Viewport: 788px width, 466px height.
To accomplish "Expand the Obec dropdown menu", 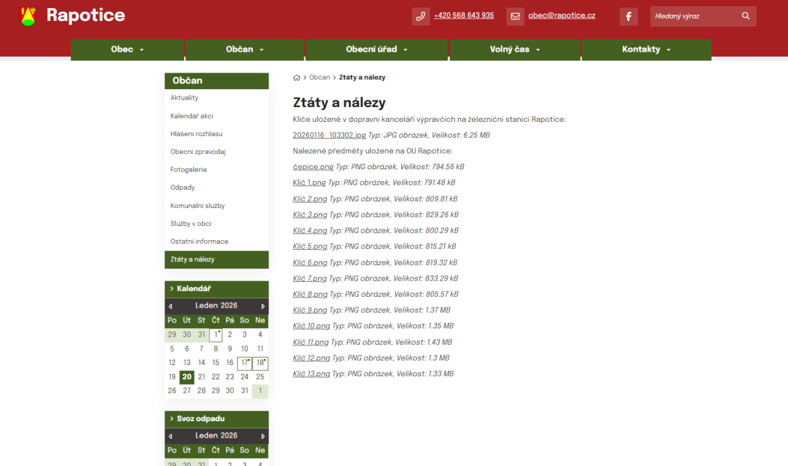I will 127,49.
